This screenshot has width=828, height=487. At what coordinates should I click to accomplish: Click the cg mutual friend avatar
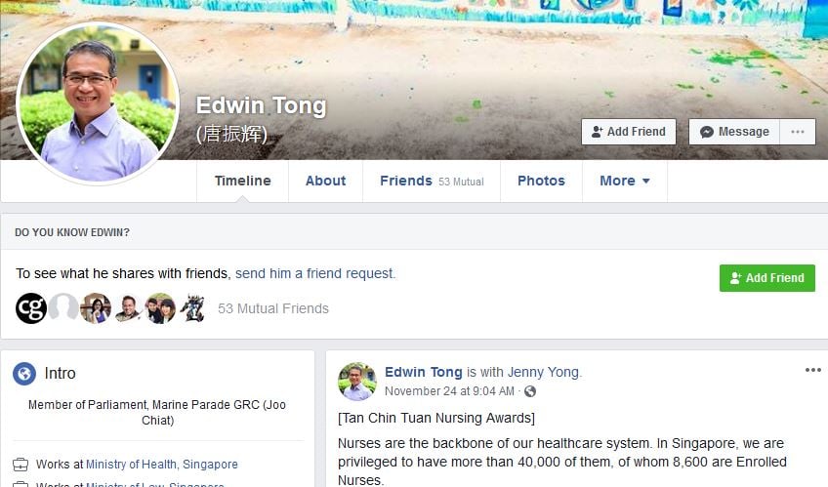tap(31, 308)
